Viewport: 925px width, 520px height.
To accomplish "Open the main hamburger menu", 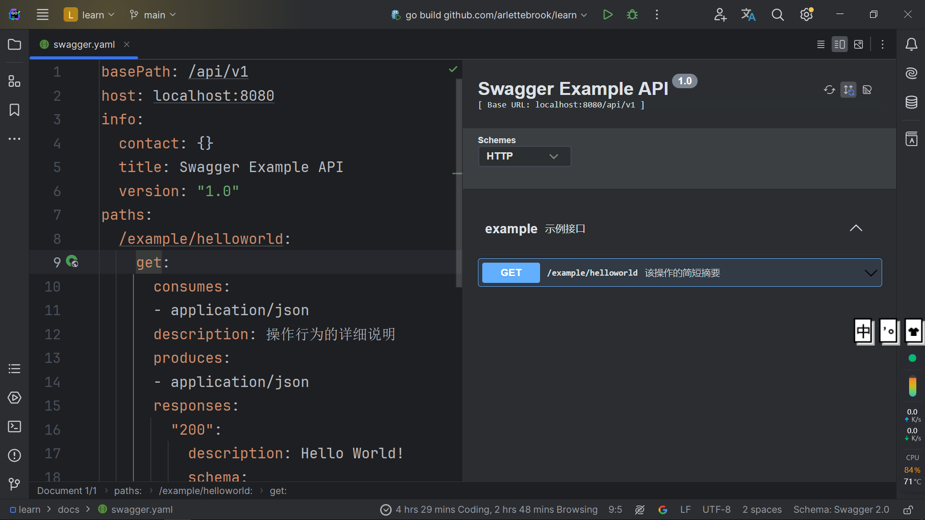I will pos(42,14).
